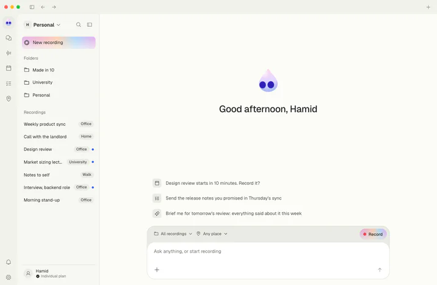Open the All recordings filter dropdown
Viewport: 437px width, 285px height.
tap(173, 234)
